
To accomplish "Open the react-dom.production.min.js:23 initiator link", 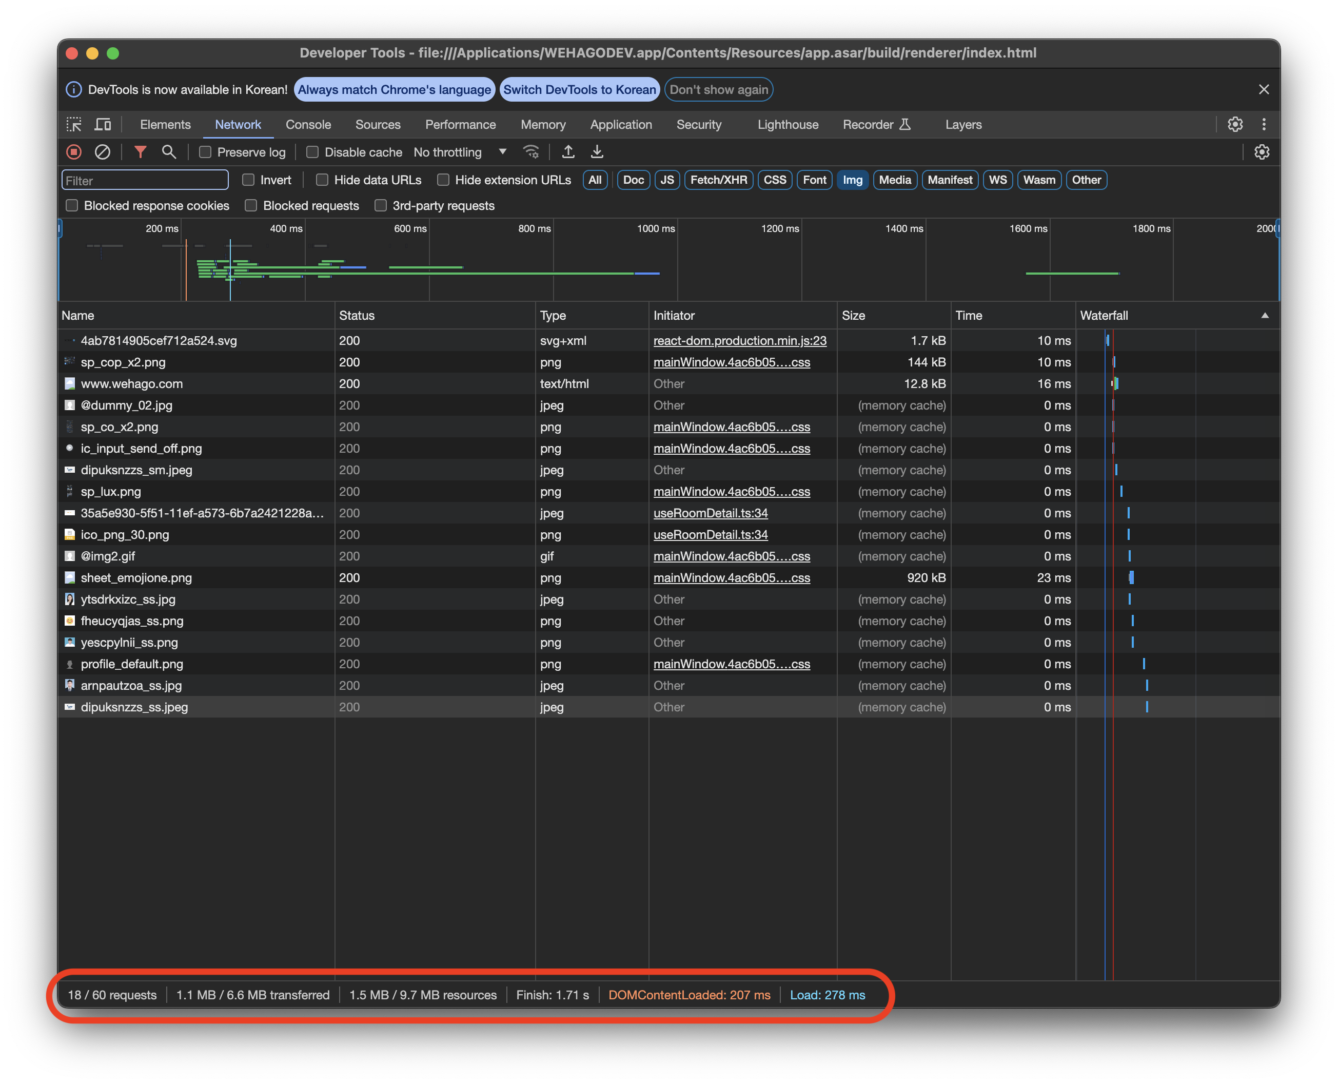I will tap(739, 340).
